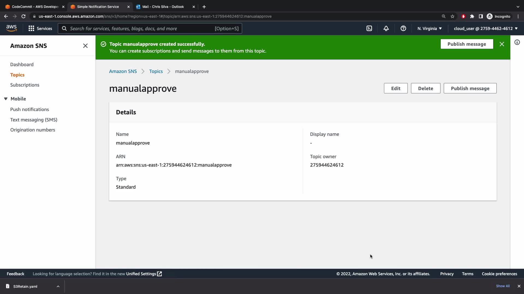Click the AWS logo home icon
524x294 pixels.
coord(11,28)
